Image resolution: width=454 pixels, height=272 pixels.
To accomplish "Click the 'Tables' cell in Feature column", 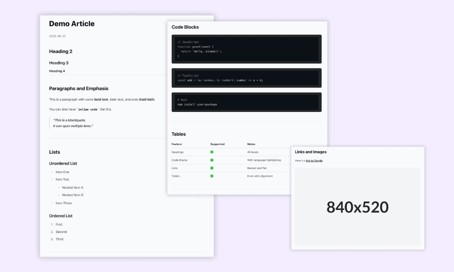I will coord(176,176).
